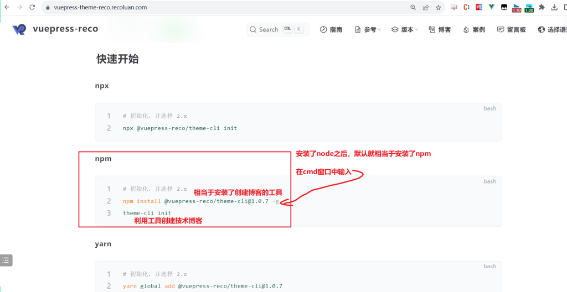Click the npm section heading
This screenshot has height=292, width=567.
coord(103,159)
